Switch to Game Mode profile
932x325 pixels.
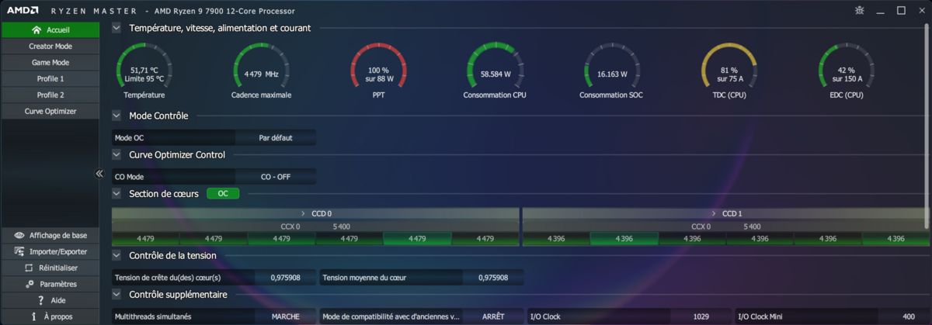(x=50, y=63)
